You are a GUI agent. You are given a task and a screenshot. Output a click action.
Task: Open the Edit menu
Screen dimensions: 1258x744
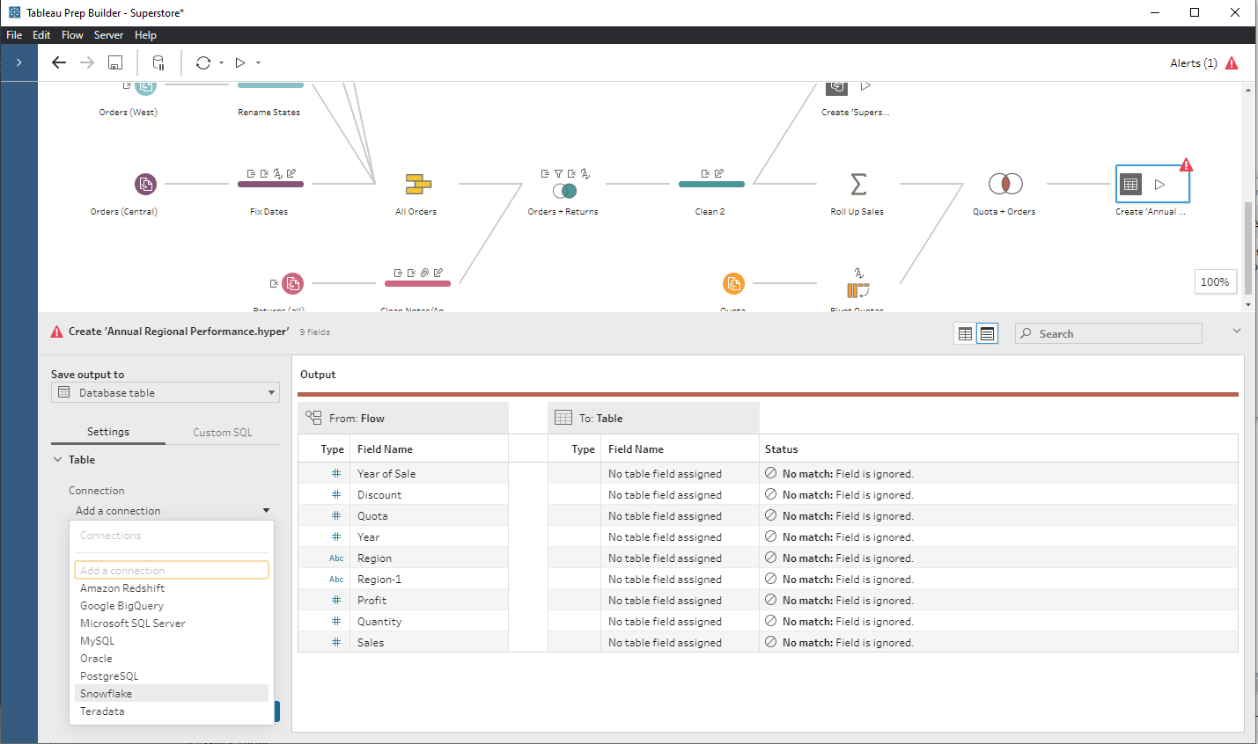(41, 35)
